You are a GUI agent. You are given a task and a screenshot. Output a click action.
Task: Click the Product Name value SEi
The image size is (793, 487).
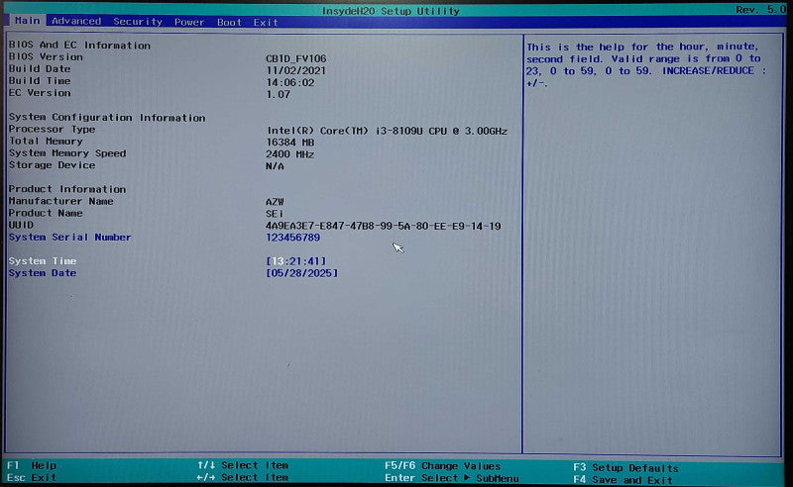tap(275, 214)
